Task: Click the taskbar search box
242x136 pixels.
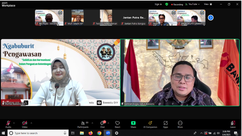Action: pos(38,133)
